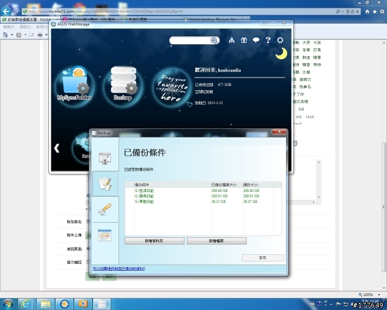Open the speech bubble feedback icon

[x=256, y=40]
